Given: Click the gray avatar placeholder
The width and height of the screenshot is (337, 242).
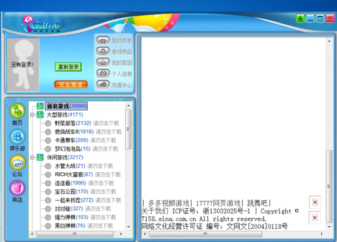Looking at the screenshot, I should point(23,65).
